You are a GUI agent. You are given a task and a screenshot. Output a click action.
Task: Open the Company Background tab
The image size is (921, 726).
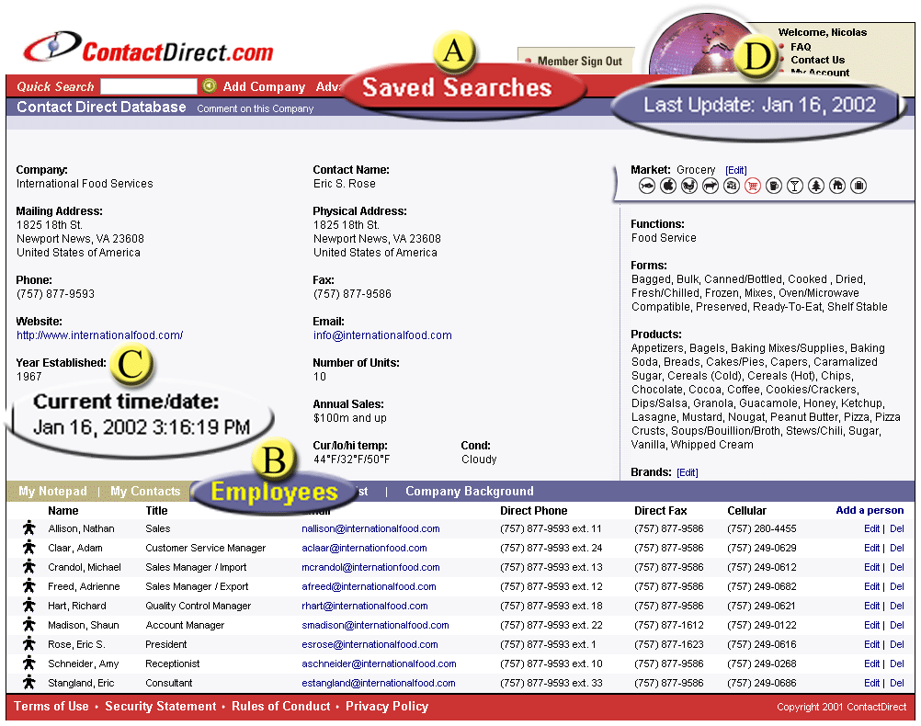[470, 491]
